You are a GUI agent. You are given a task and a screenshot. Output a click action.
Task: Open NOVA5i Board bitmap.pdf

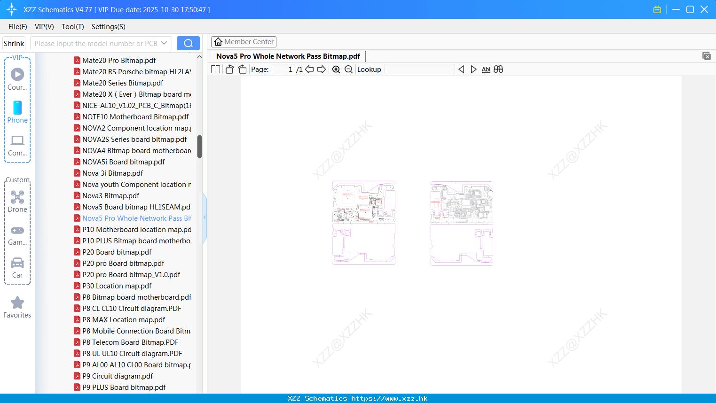tap(119, 162)
